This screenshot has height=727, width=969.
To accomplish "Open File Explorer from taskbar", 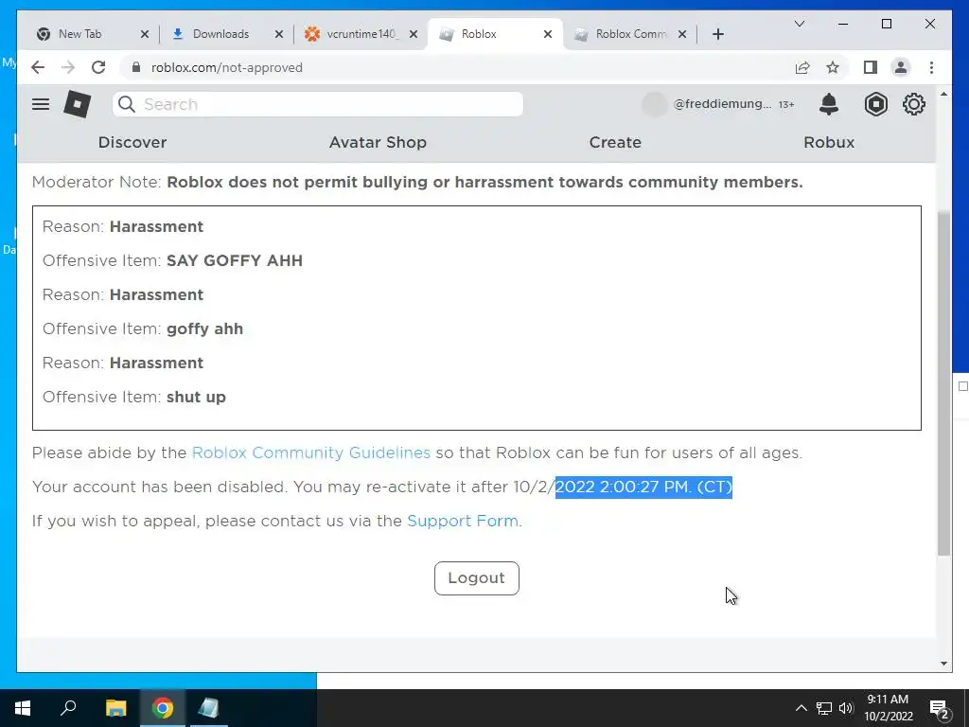I will [115, 708].
